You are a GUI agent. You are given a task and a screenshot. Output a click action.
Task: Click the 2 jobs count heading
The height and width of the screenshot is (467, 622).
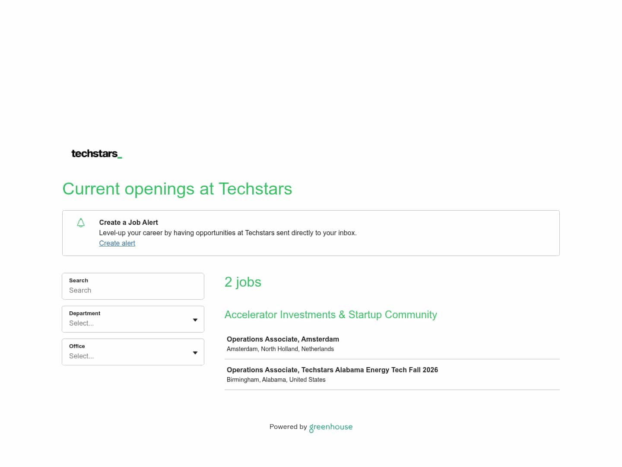243,282
